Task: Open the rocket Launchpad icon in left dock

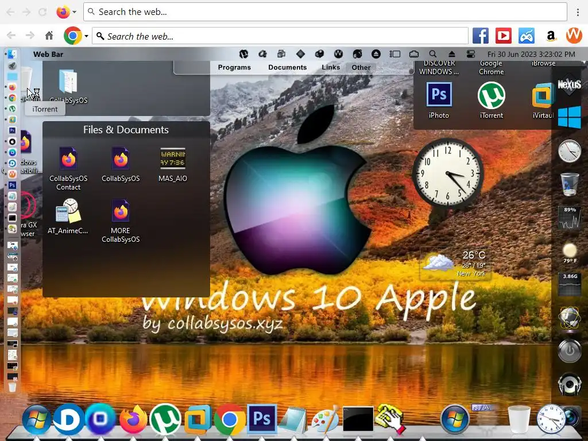Action: click(12, 65)
